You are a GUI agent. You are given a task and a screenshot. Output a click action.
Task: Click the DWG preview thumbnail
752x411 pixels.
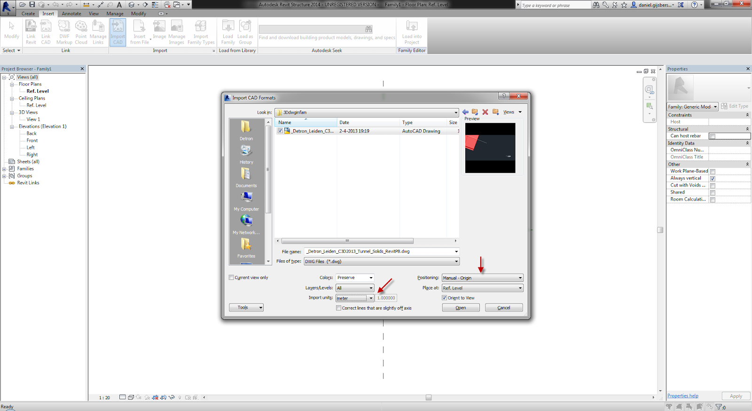490,148
